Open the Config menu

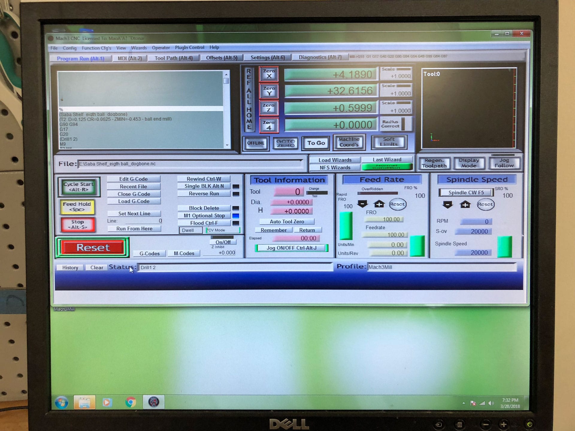tap(69, 48)
